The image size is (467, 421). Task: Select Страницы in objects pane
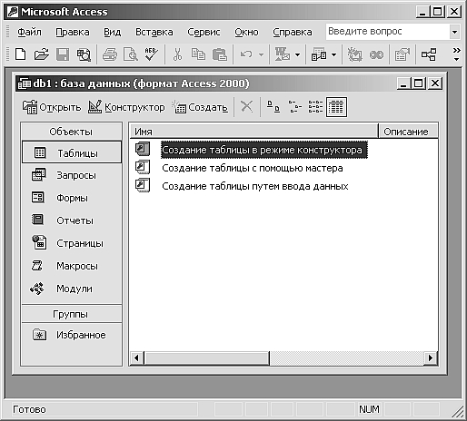point(72,243)
